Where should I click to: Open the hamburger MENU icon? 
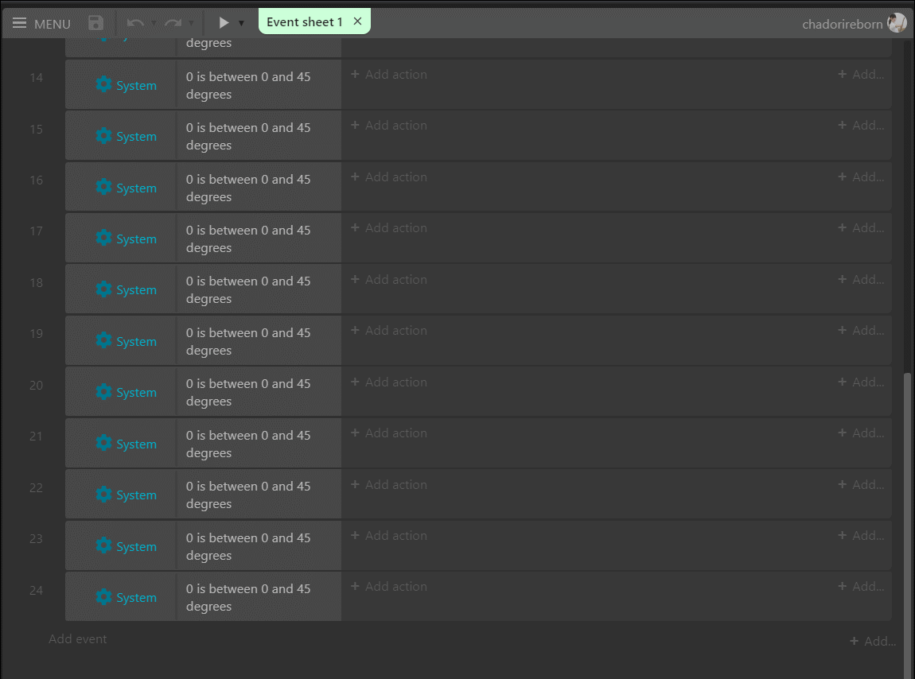[x=20, y=23]
